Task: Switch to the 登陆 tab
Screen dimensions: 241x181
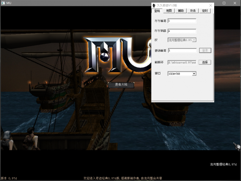Action: click(157, 11)
